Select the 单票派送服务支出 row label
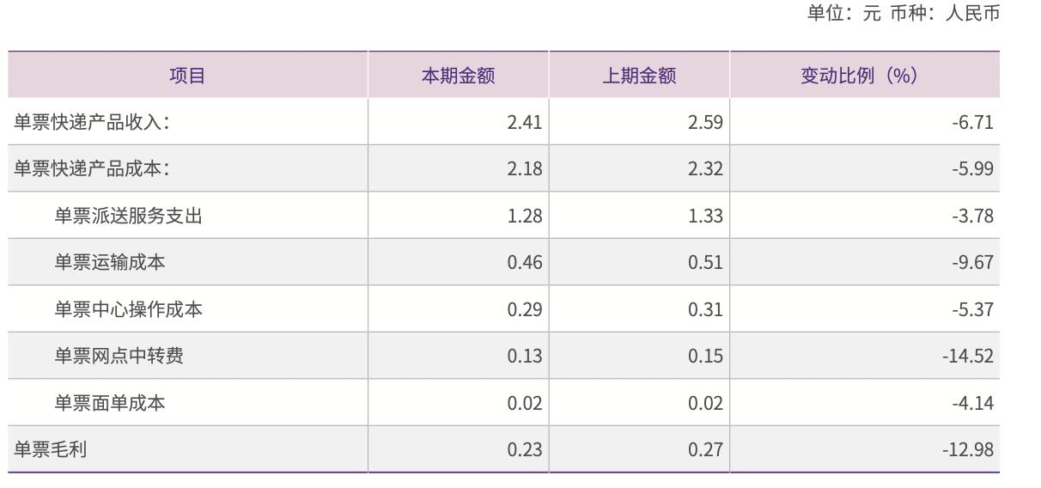 [129, 216]
